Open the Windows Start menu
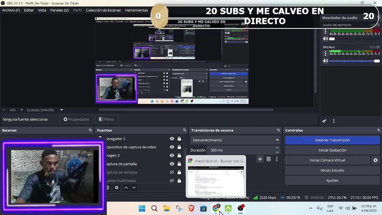The image size is (382, 215). coord(142,208)
